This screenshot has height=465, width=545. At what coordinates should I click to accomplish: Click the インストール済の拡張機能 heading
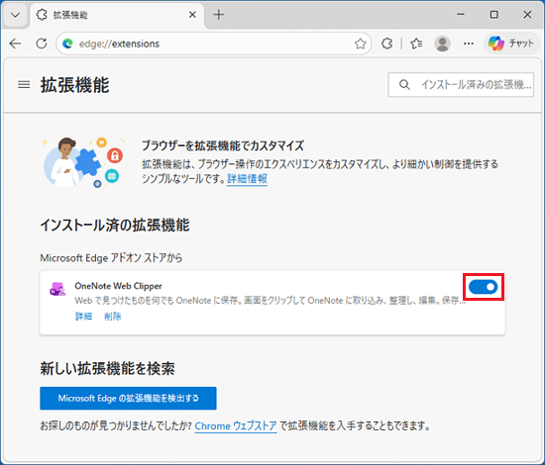click(x=115, y=226)
